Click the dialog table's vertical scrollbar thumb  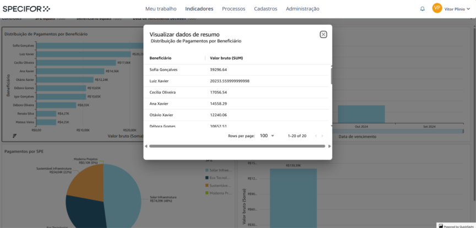pos(331,76)
